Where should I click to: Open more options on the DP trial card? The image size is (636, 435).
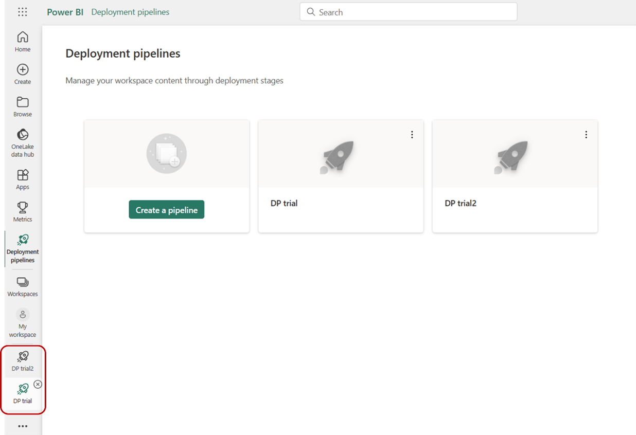tap(412, 134)
